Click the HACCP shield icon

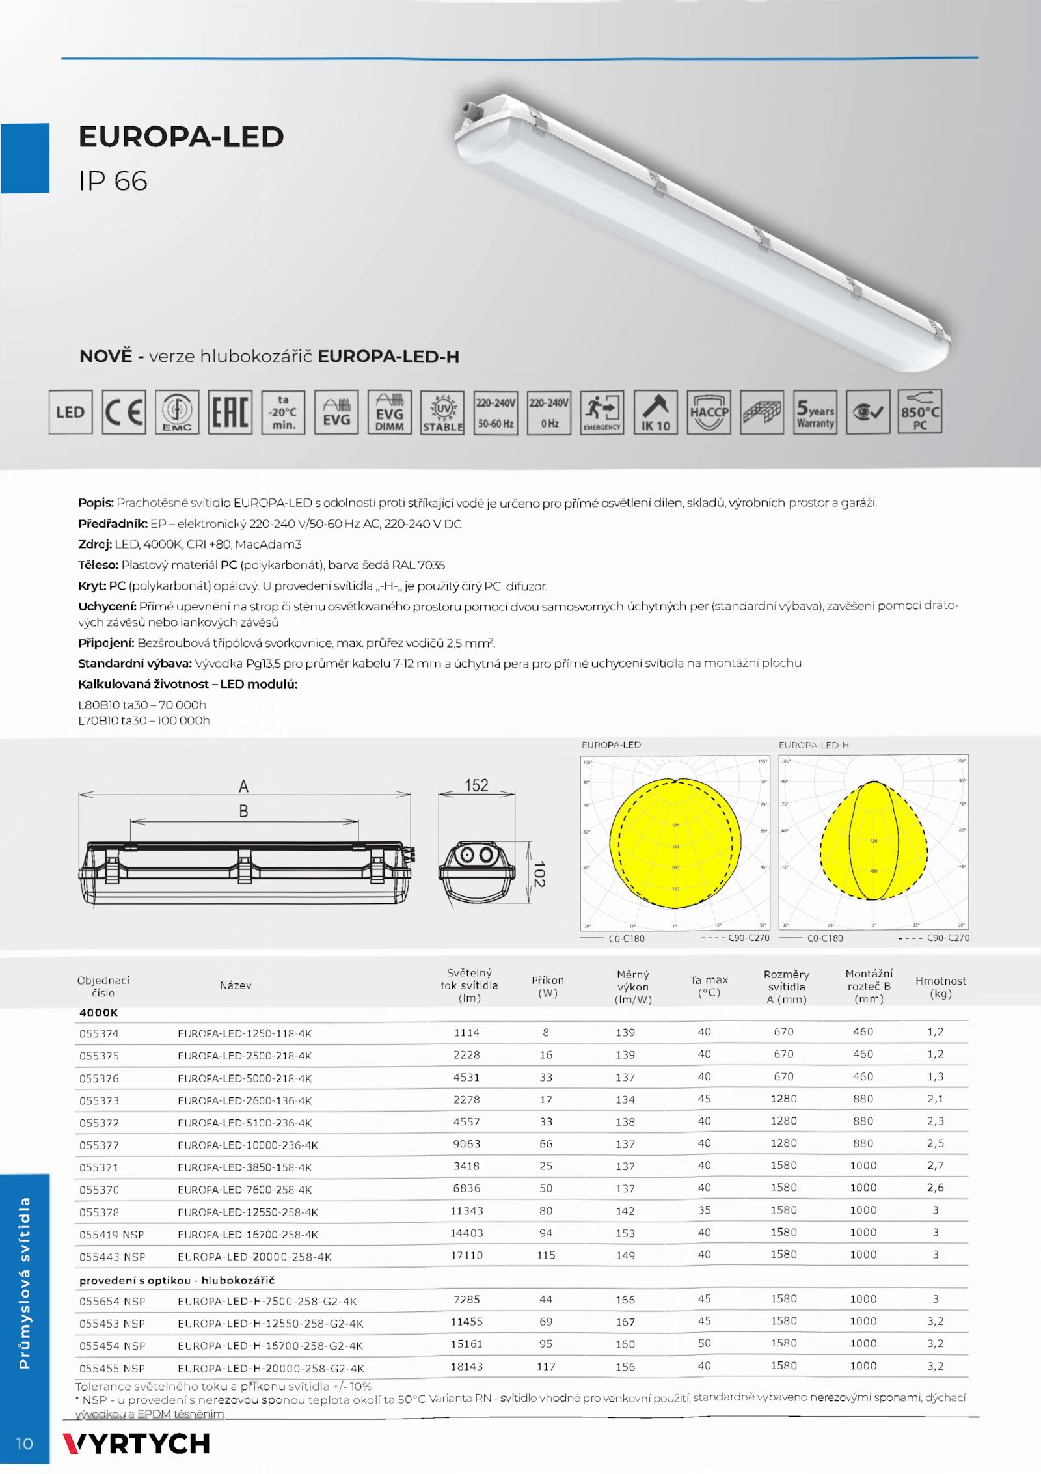(709, 412)
